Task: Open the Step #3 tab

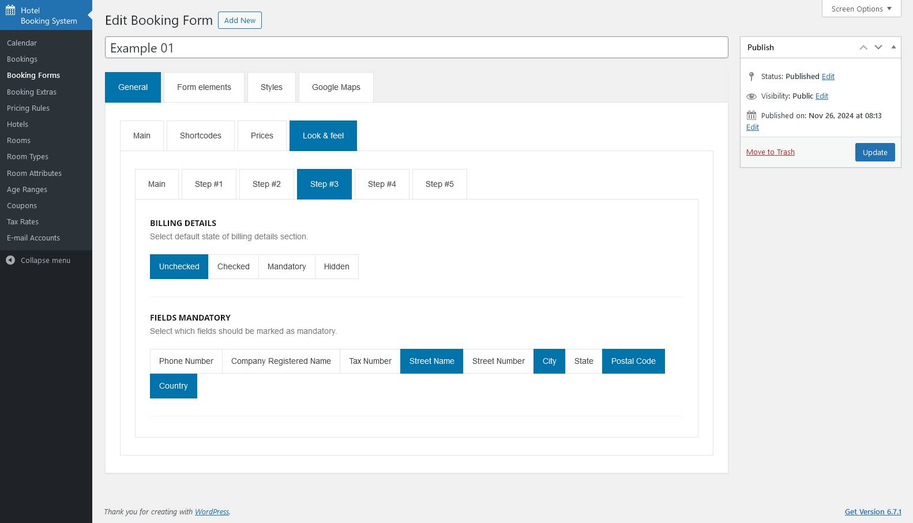Action: click(x=324, y=184)
